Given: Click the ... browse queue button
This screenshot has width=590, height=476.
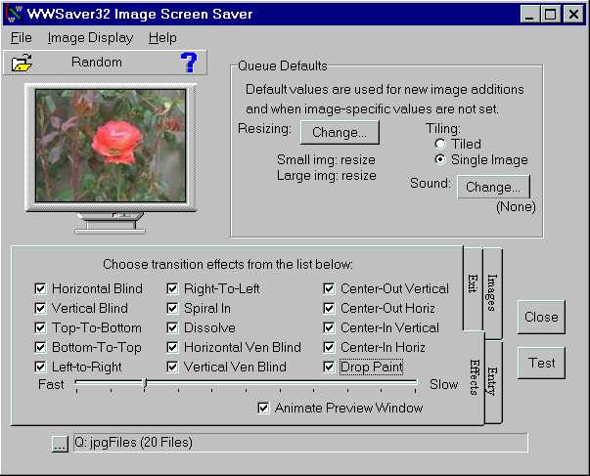Looking at the screenshot, I should pos(60,444).
